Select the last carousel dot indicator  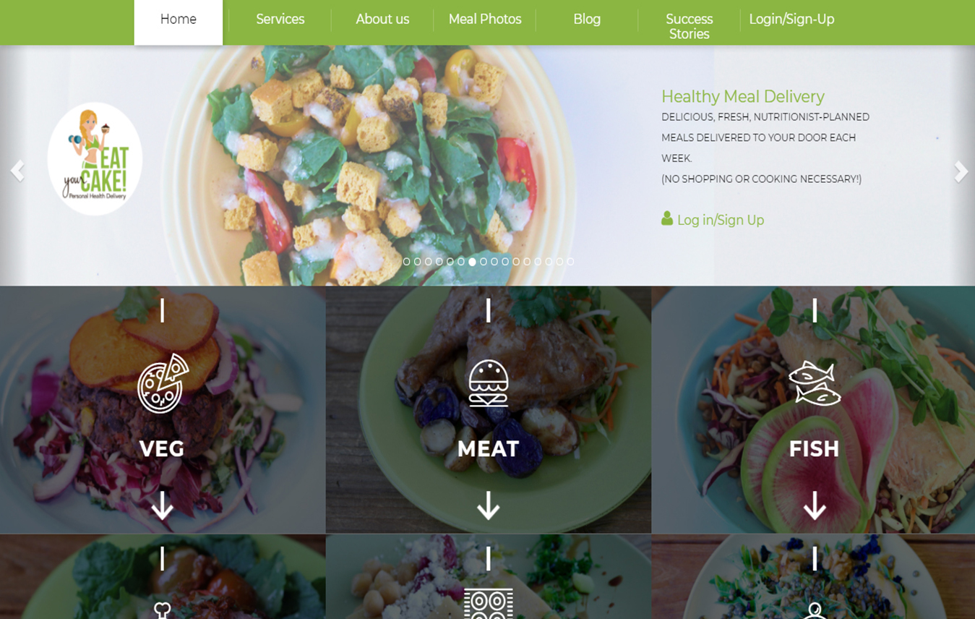coord(570,262)
